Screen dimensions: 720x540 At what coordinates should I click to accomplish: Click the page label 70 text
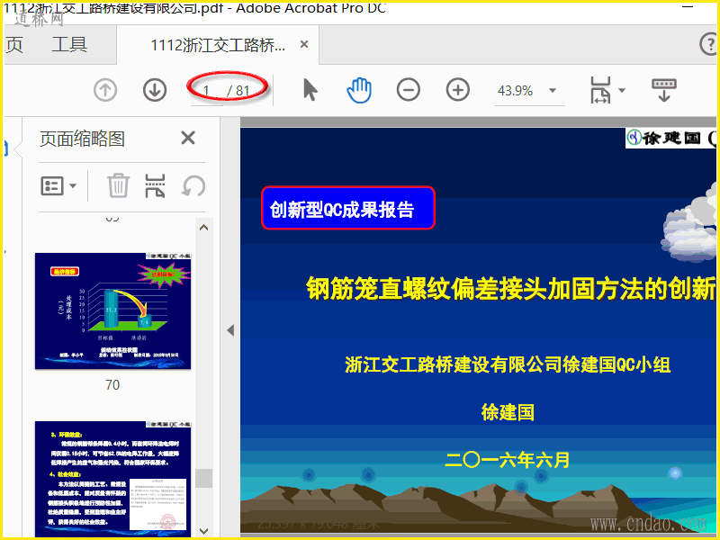(x=112, y=385)
